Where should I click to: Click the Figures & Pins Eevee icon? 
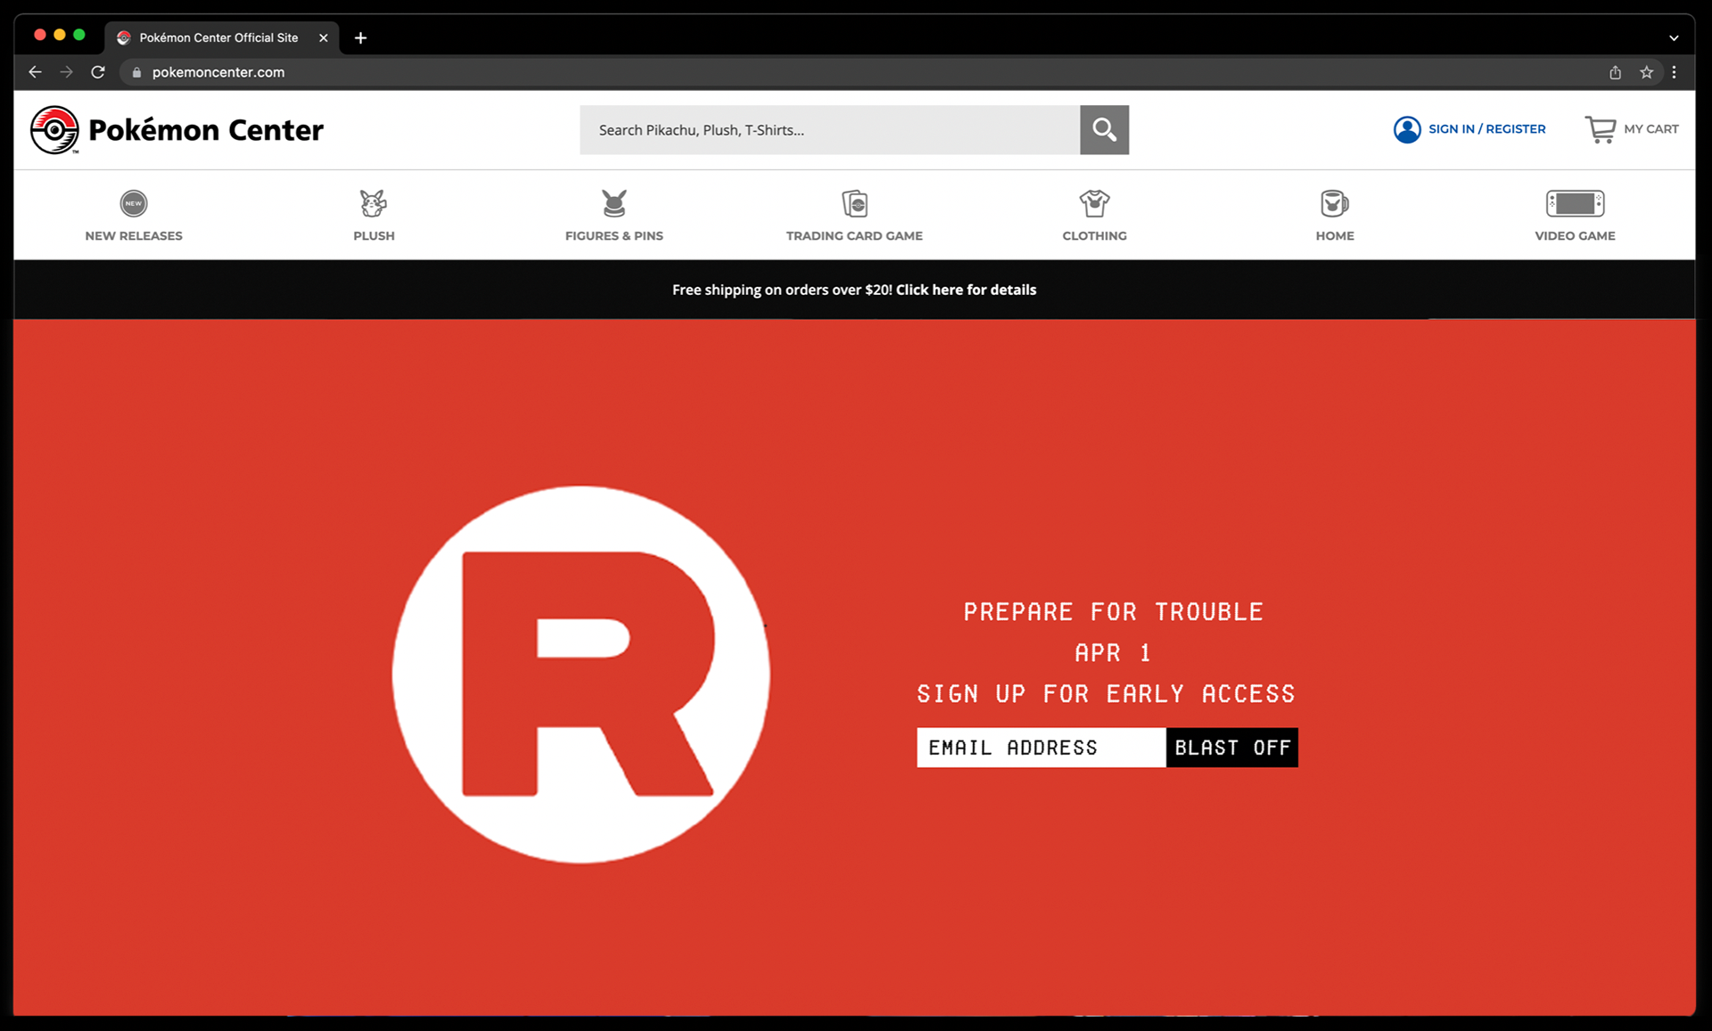pos(614,203)
